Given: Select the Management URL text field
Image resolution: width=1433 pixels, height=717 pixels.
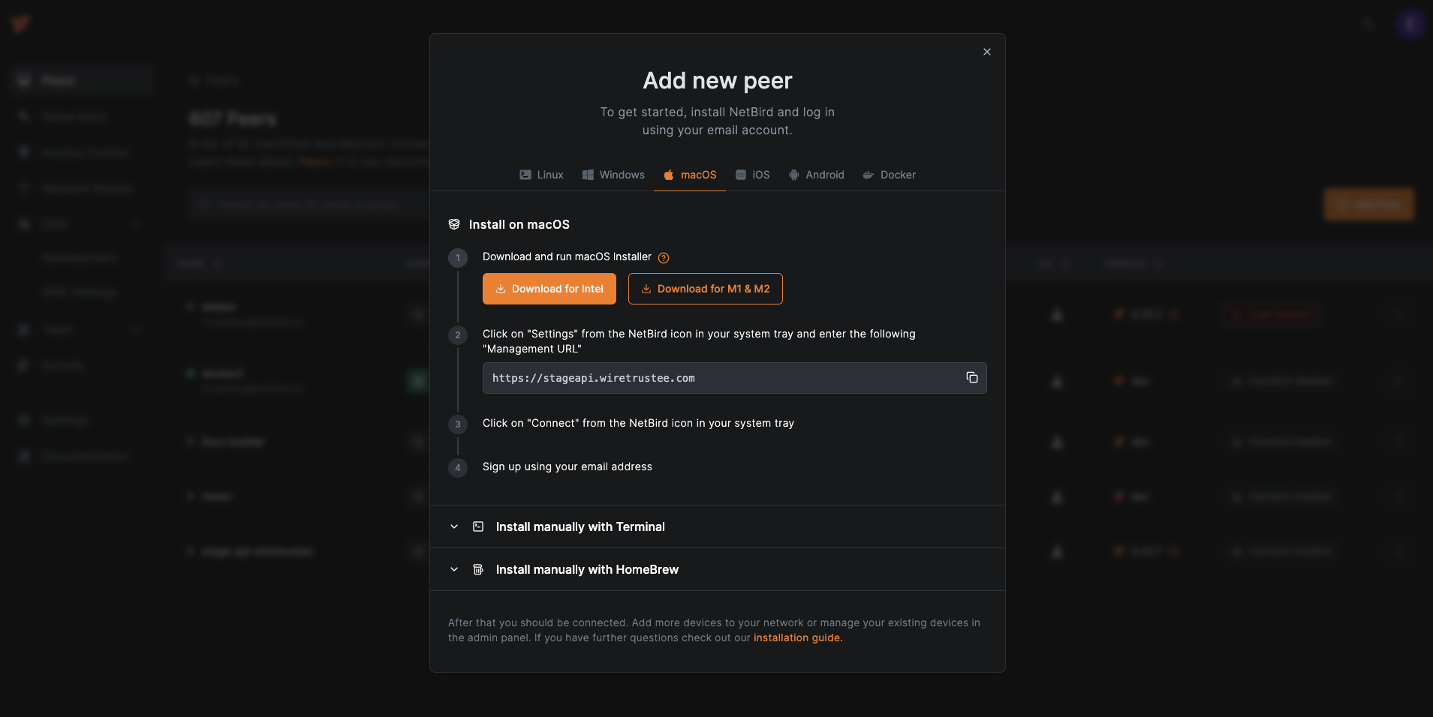Looking at the screenshot, I should (x=713, y=377).
